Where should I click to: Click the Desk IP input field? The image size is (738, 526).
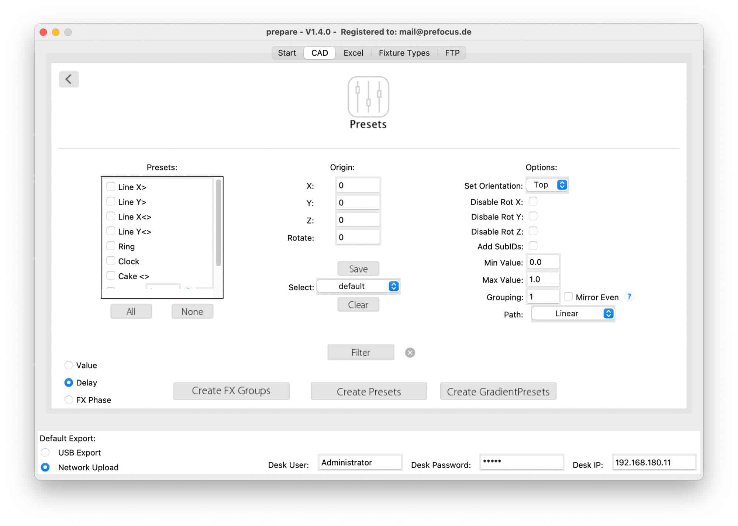pyautogui.click(x=653, y=463)
